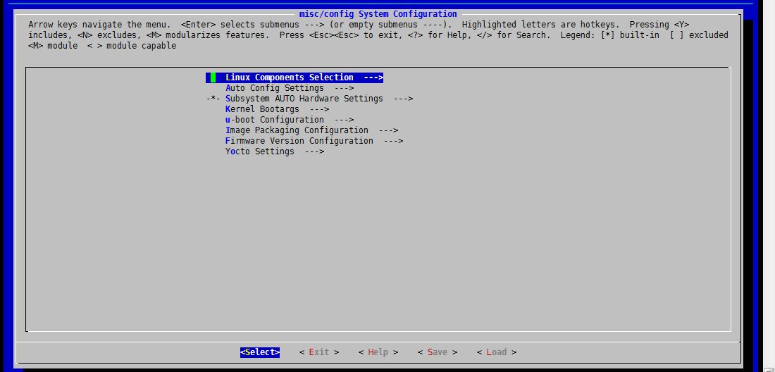This screenshot has width=775, height=372.
Task: Click the arrow after Kernel Bootargs
Action: (319, 109)
